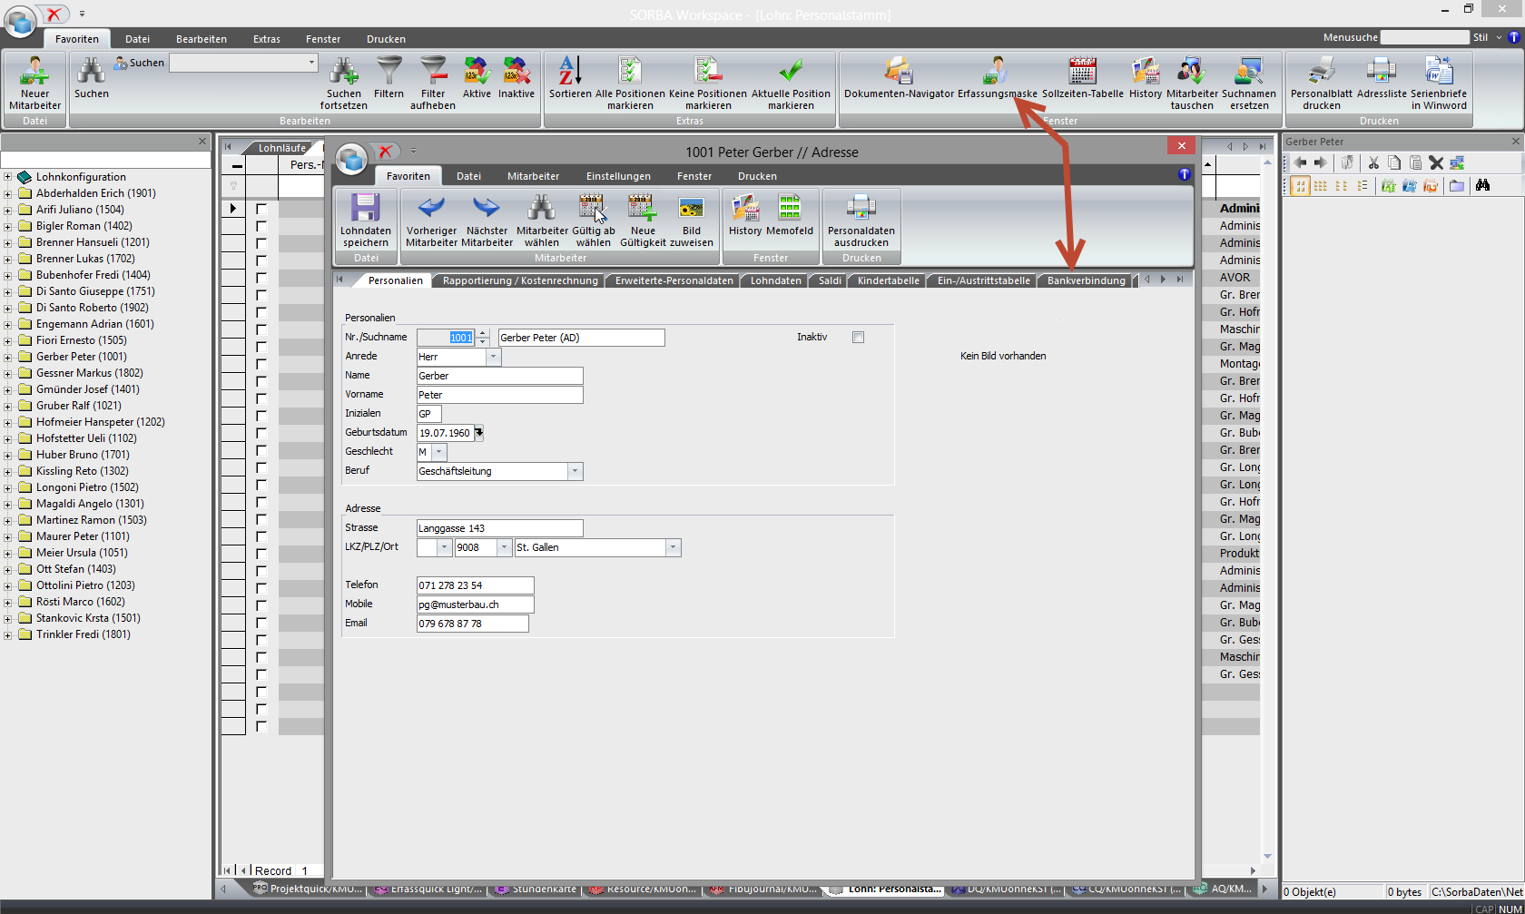Switch to Rapportierung / Kostenrechnung tab

(520, 280)
